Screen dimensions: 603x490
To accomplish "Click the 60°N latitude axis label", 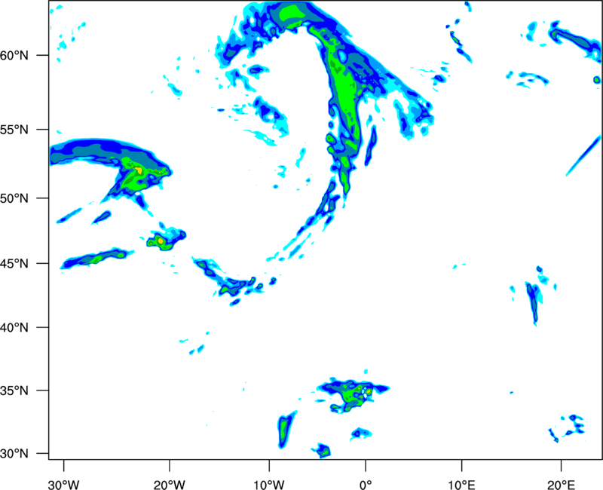I will (x=14, y=56).
